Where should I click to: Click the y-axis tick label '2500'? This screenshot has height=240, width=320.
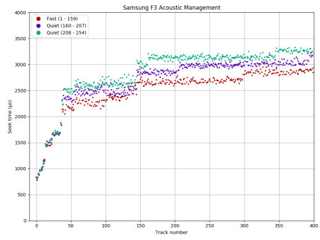(x=20, y=91)
